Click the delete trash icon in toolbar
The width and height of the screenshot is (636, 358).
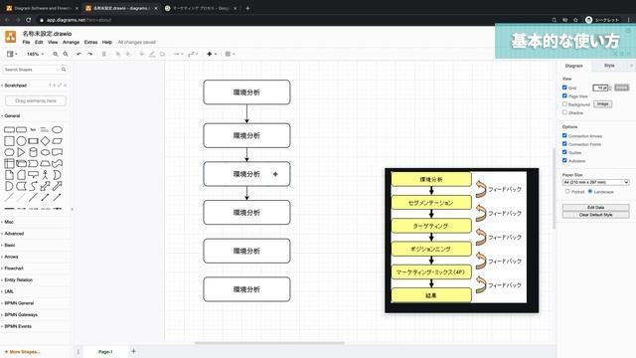click(103, 54)
